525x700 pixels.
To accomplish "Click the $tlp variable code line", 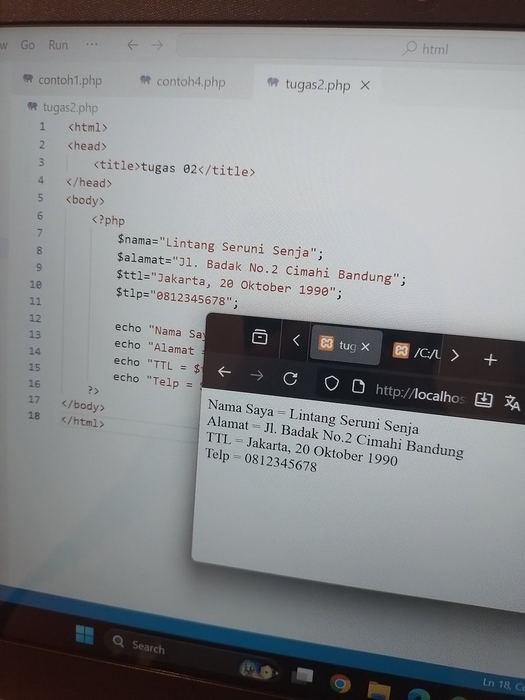I will [177, 297].
